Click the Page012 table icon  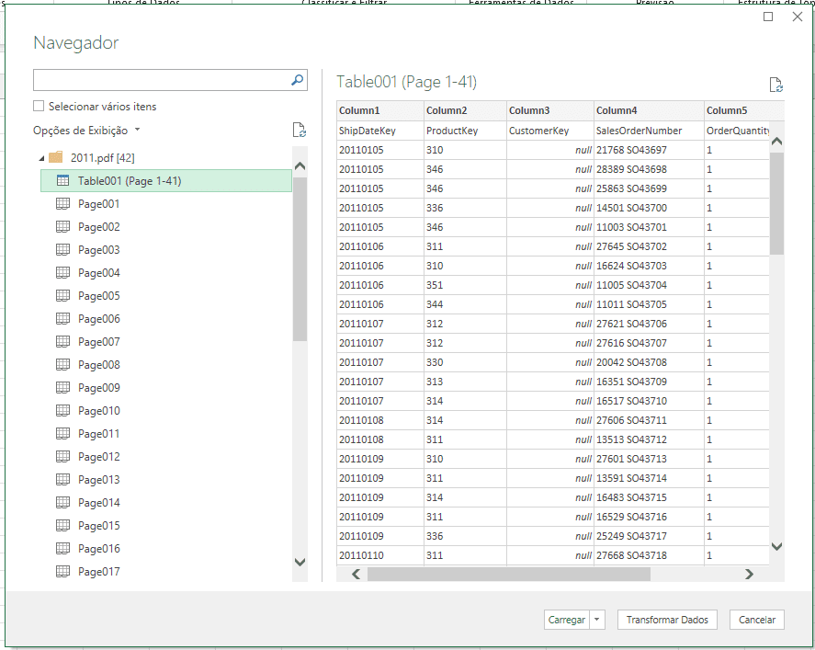[62, 457]
